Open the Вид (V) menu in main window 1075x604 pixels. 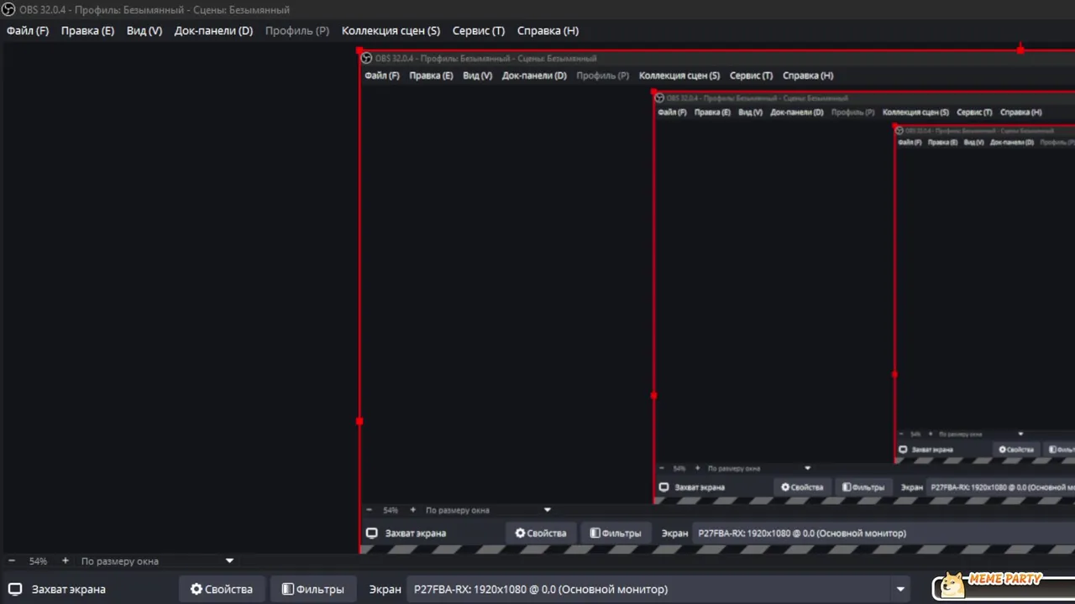click(x=144, y=30)
